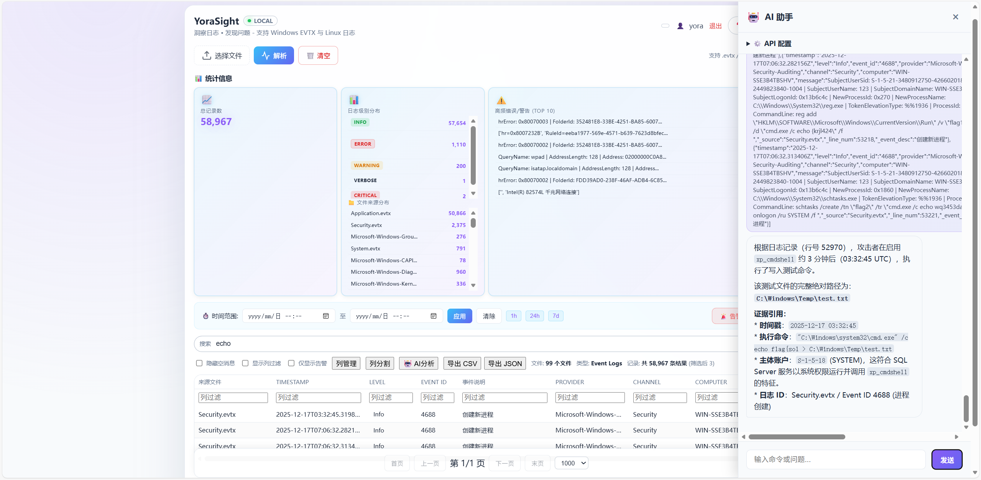Click the robot icon on AI分析

pyautogui.click(x=408, y=363)
